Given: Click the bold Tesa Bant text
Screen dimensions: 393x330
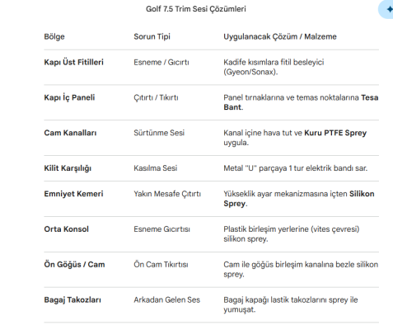Looking at the screenshot, I should tap(370, 97).
